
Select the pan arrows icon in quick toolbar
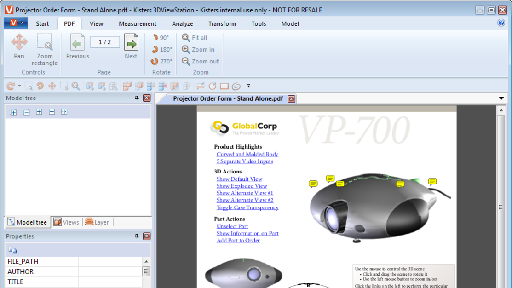52,86
